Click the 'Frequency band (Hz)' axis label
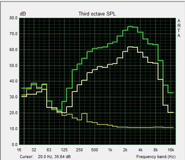The width and height of the screenshot is (185, 160). [x=156, y=157]
